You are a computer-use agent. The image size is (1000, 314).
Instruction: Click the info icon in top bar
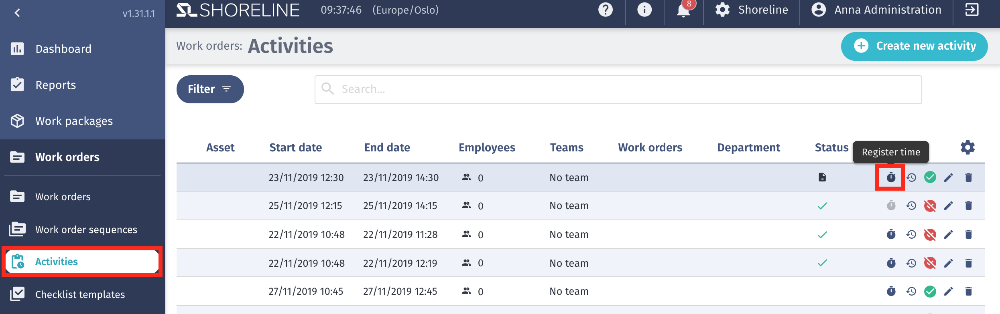pyautogui.click(x=644, y=10)
